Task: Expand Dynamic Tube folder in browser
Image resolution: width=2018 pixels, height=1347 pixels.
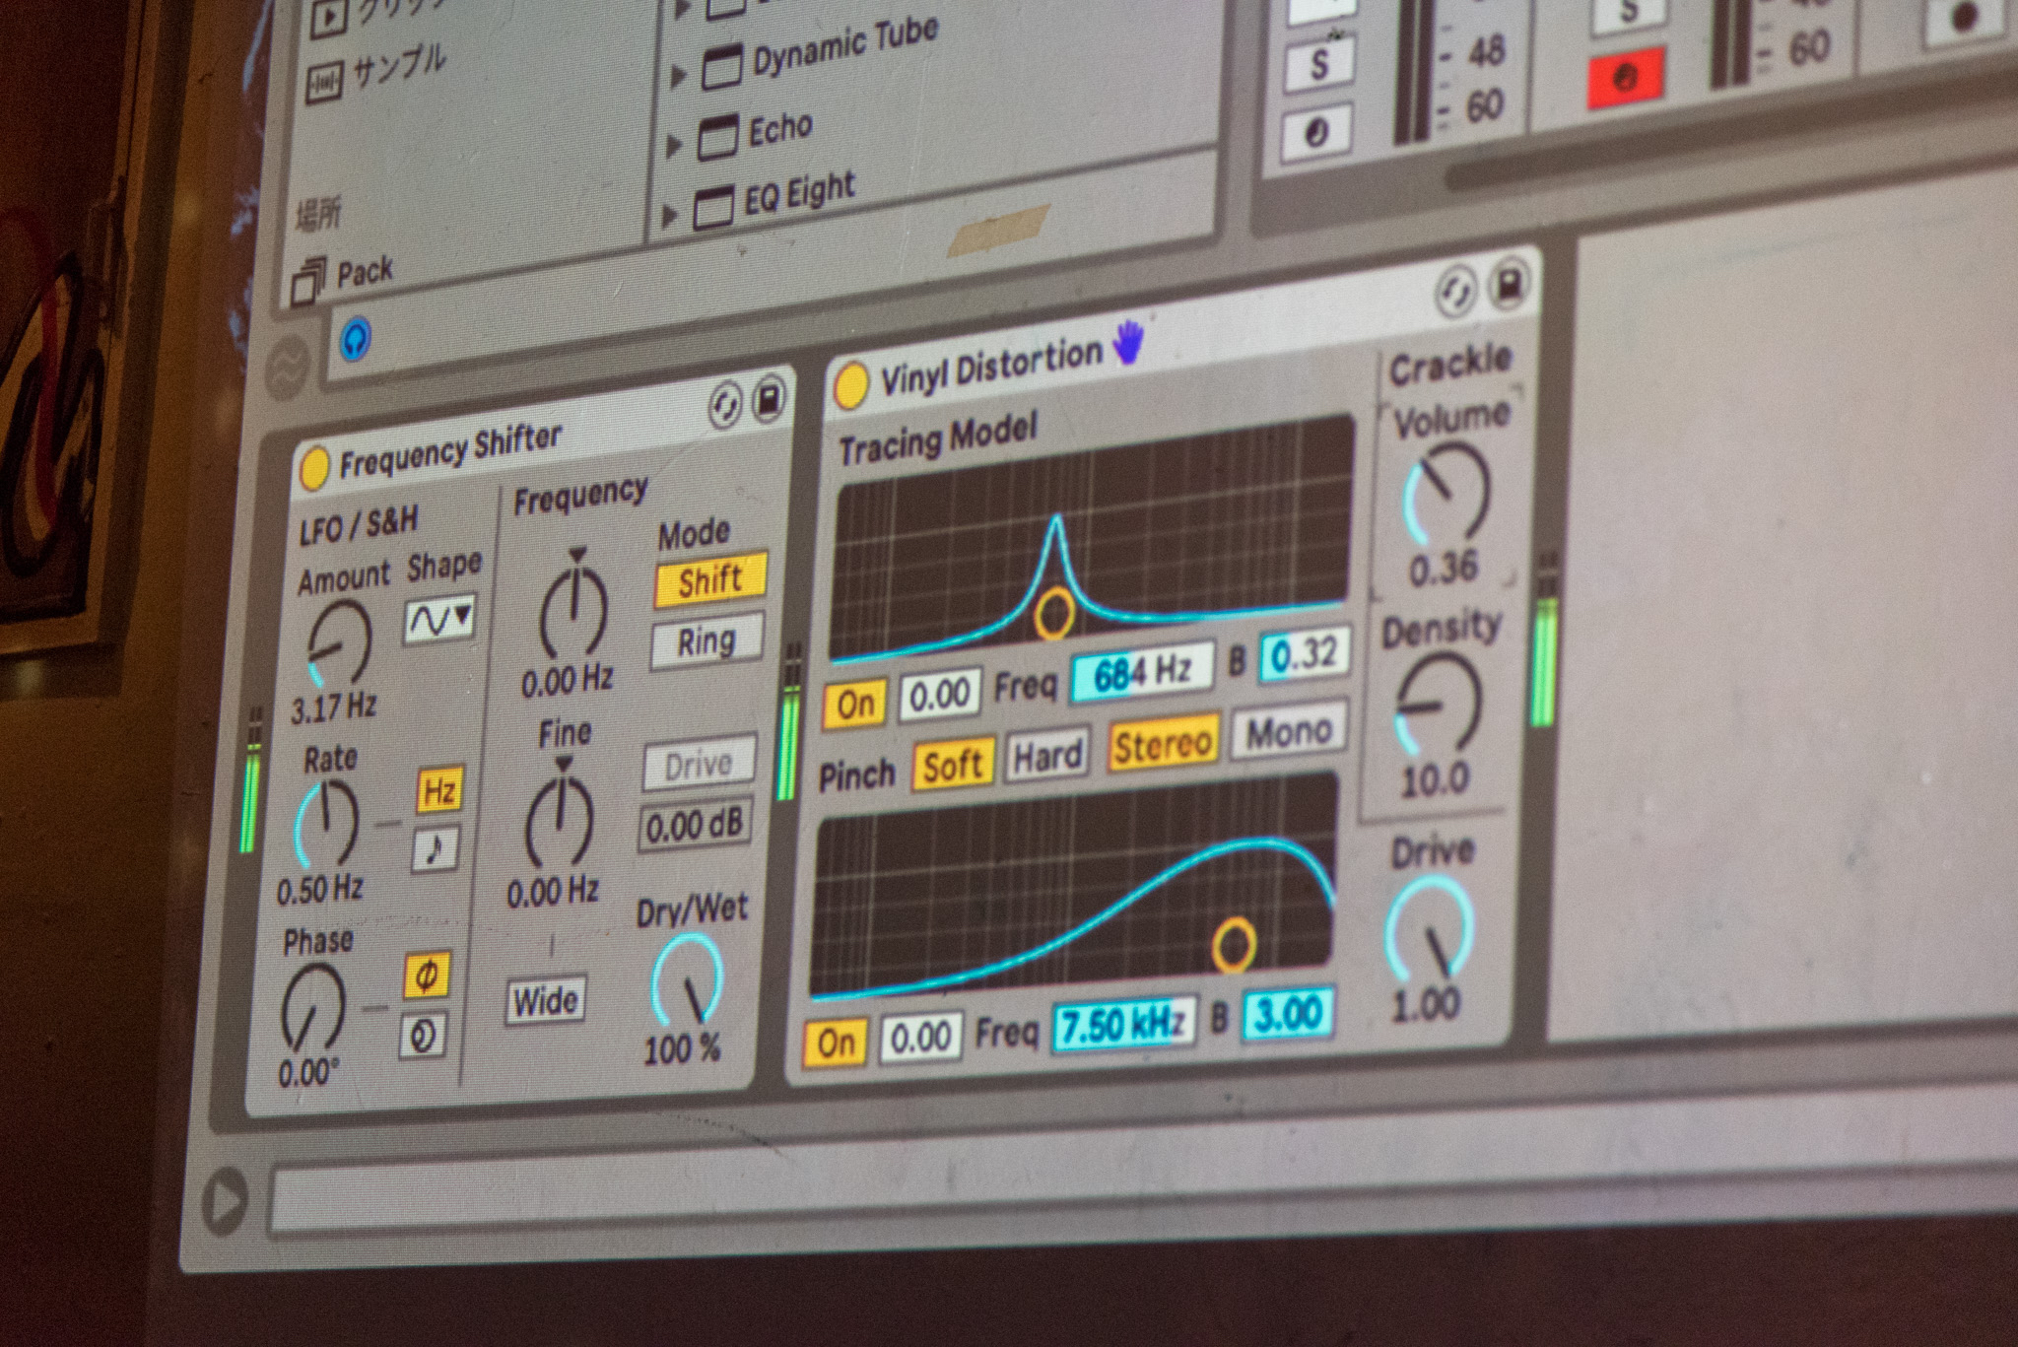Action: 679,76
